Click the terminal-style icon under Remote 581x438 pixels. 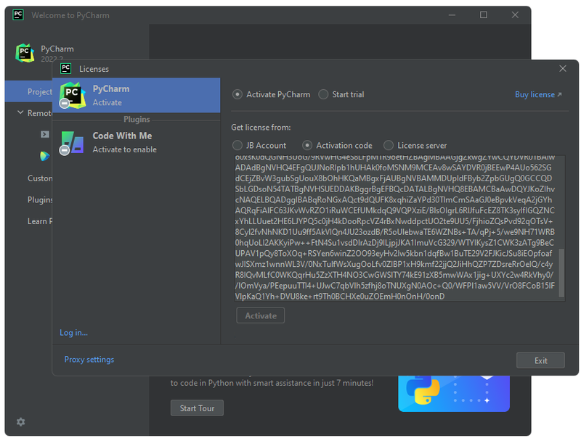[45, 134]
